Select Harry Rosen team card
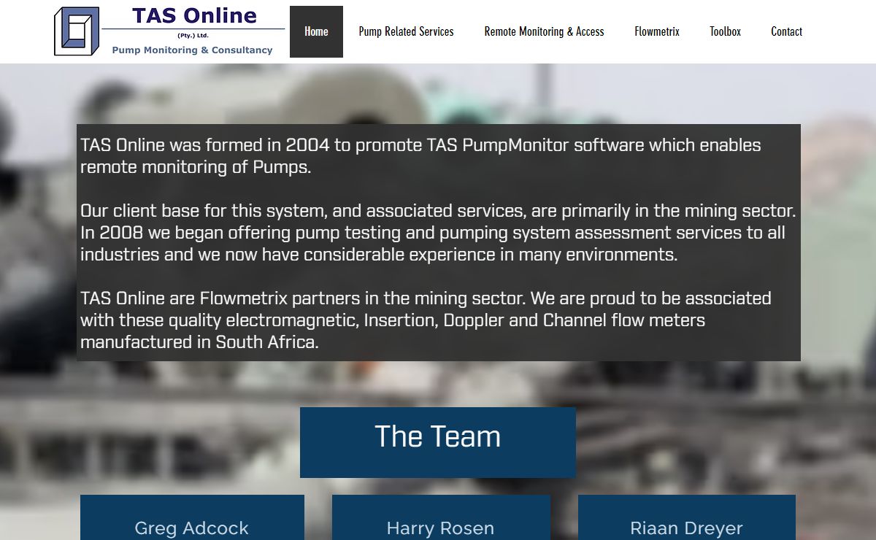This screenshot has height=540, width=876. 441,517
